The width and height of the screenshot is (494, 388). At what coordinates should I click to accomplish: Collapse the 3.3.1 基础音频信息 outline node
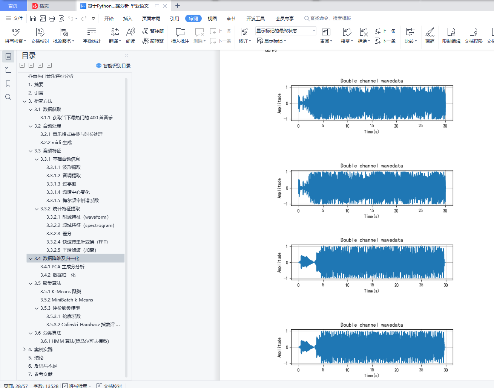coord(37,159)
